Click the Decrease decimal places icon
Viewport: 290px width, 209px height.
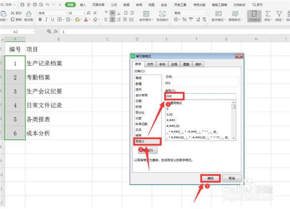coord(204,19)
